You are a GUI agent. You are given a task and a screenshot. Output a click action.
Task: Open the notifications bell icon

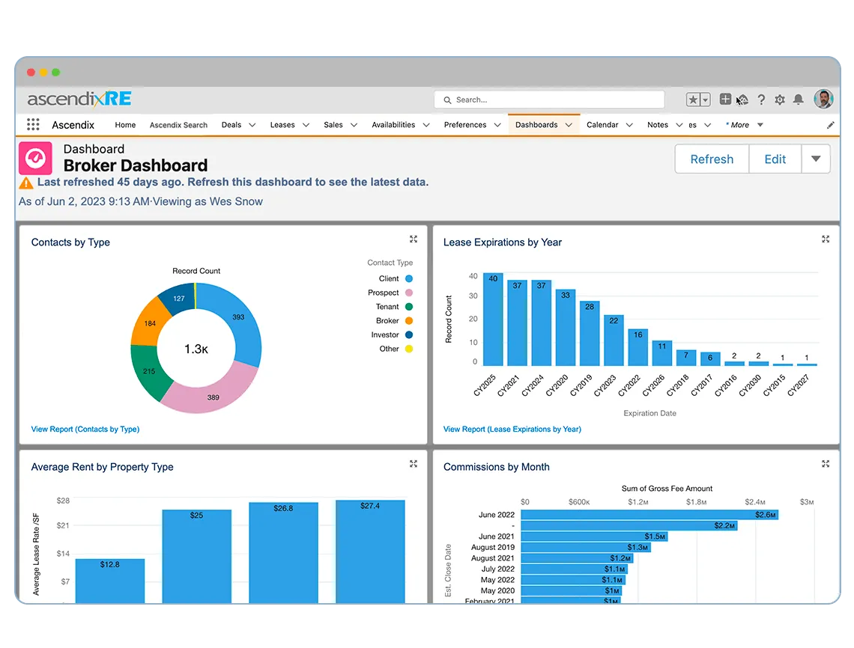pos(798,99)
